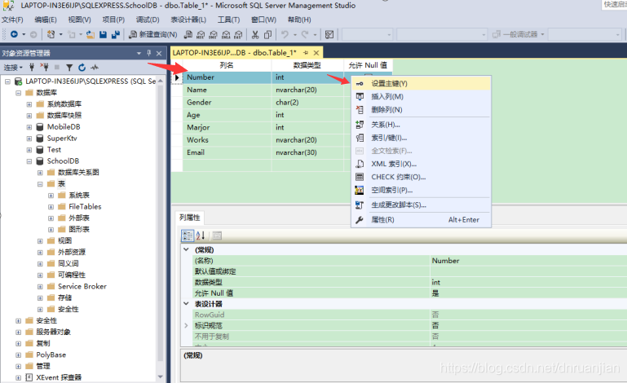
Task: Choose 属性(R) in the context menu
Action: 421,219
